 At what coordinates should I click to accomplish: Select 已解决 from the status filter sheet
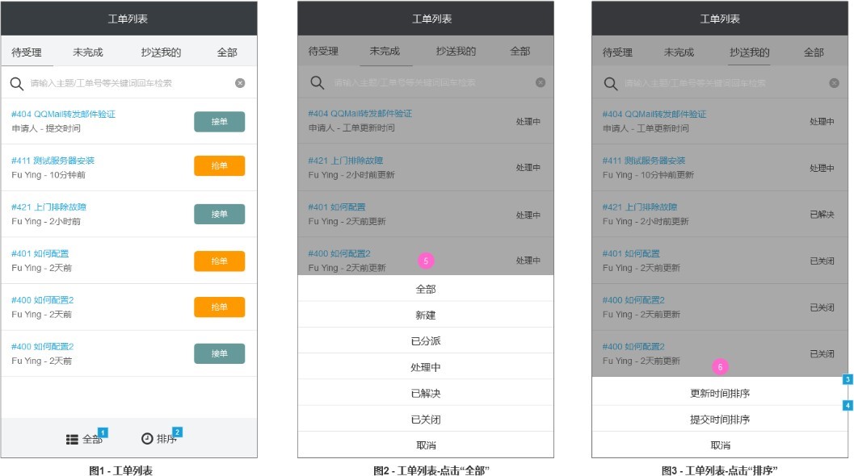426,394
